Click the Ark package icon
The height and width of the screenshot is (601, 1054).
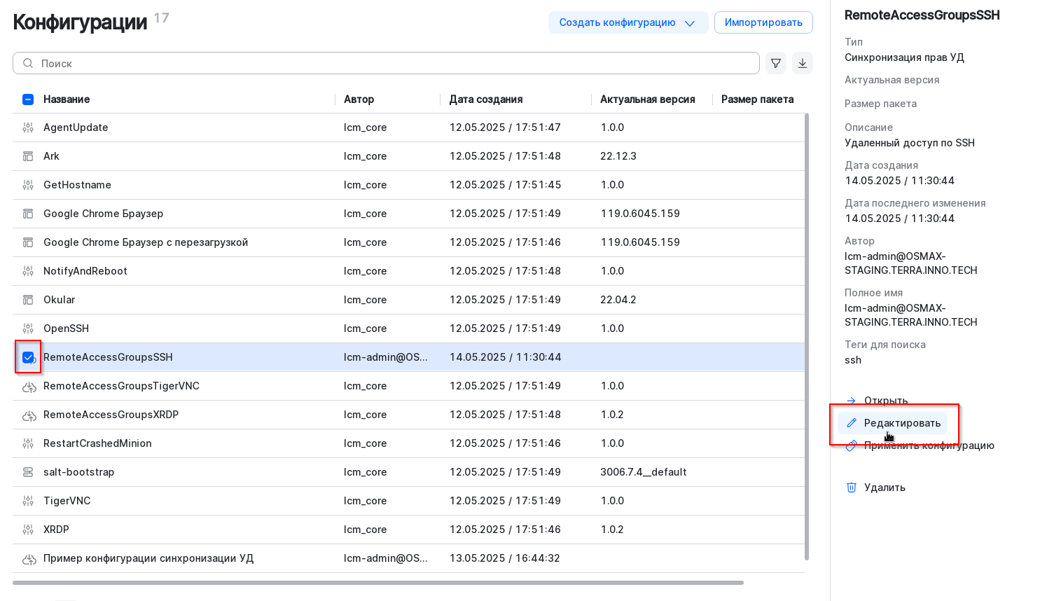28,156
